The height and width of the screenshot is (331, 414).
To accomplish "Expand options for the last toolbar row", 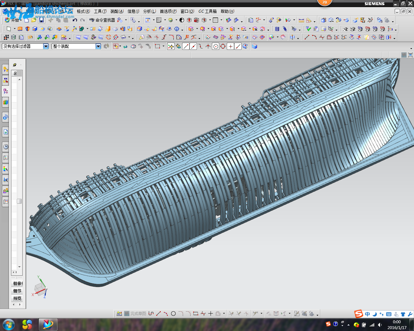I will click(x=411, y=49).
